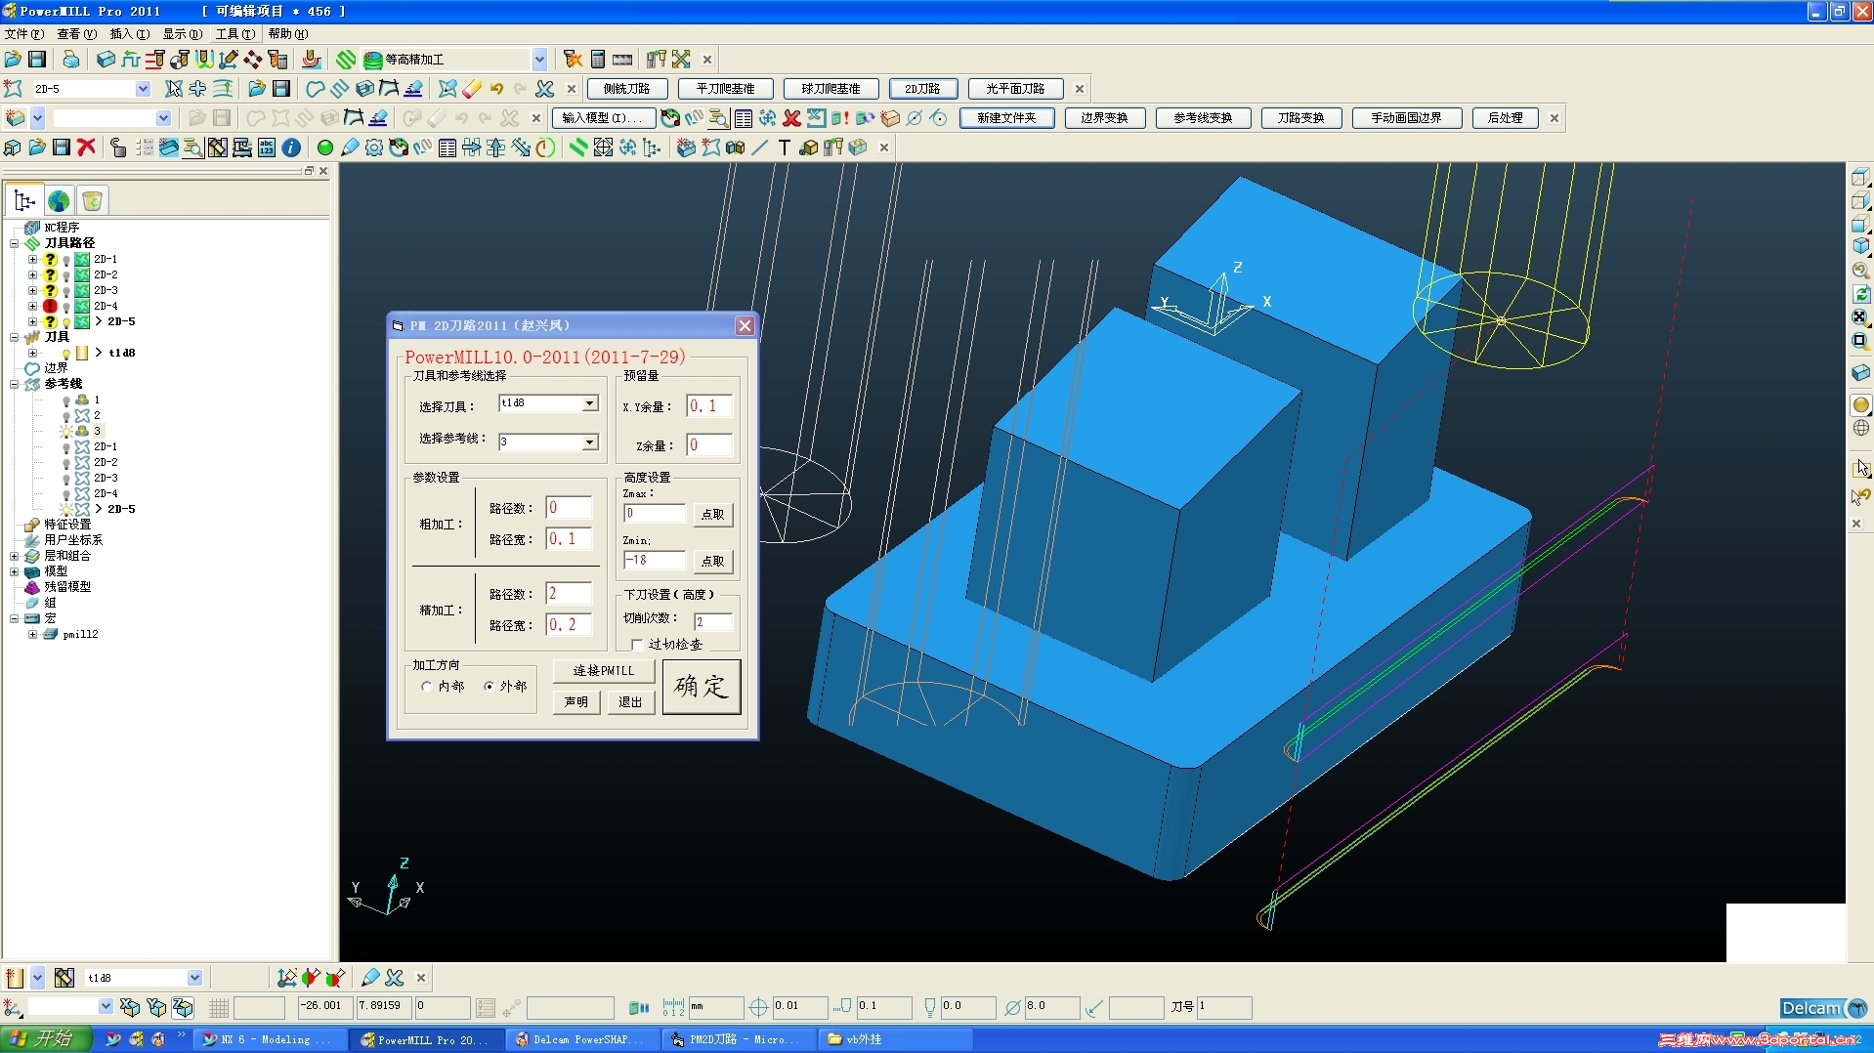Select the 内部 machining direction radio button

click(427, 687)
